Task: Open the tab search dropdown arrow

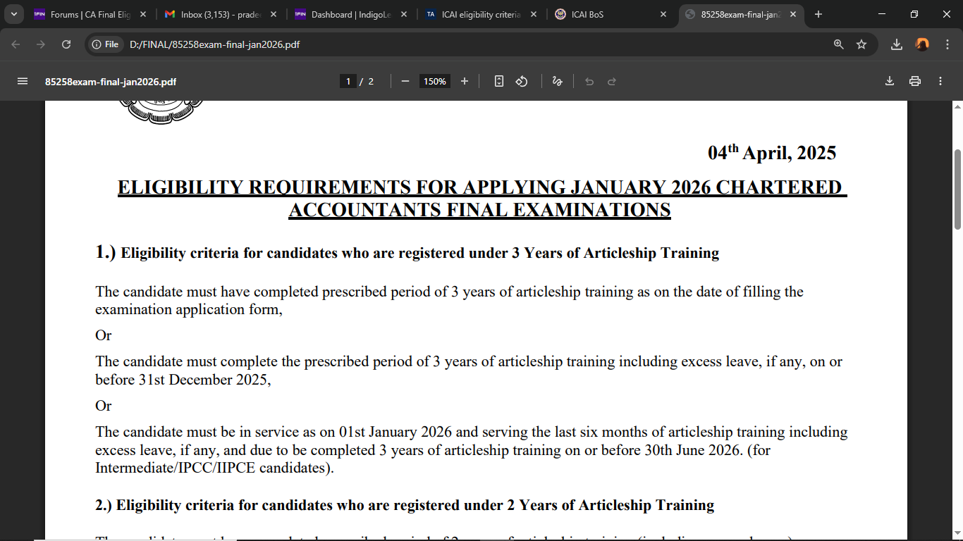Action: 14,14
